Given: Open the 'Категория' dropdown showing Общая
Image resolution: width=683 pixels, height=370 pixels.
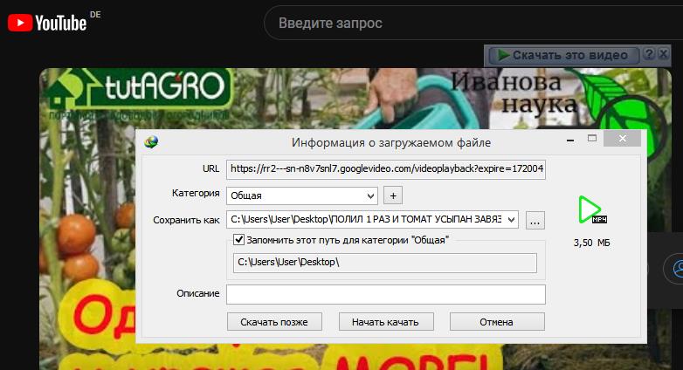Looking at the screenshot, I should coord(302,195).
